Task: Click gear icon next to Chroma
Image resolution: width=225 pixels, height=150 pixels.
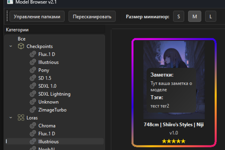Action: [x=33, y=126]
